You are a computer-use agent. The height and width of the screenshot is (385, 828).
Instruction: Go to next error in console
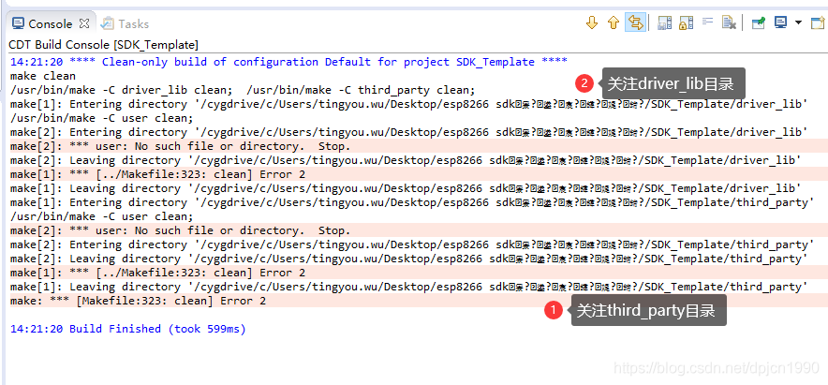pyautogui.click(x=592, y=22)
